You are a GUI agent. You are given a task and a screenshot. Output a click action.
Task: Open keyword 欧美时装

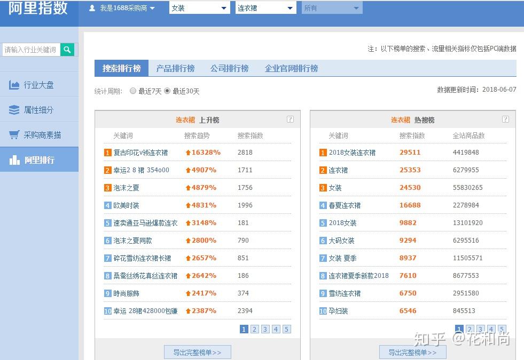point(126,205)
